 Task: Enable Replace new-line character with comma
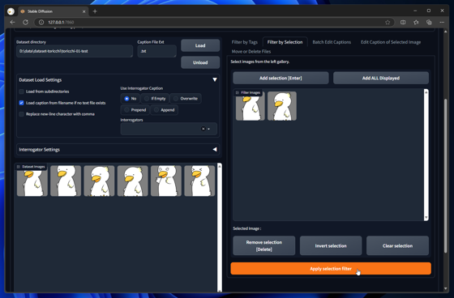point(21,114)
